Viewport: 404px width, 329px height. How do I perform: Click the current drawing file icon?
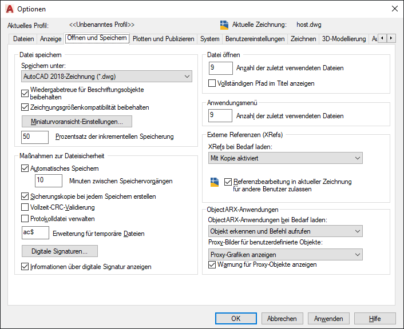pos(224,25)
